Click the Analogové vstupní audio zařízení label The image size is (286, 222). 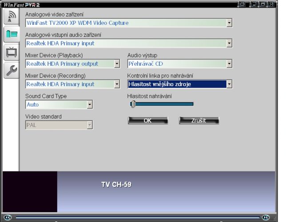coord(63,35)
